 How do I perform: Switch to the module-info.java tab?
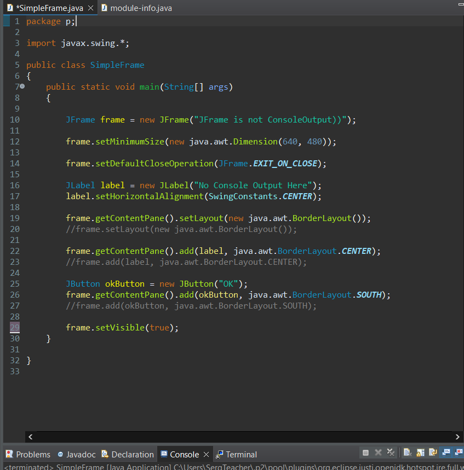136,8
